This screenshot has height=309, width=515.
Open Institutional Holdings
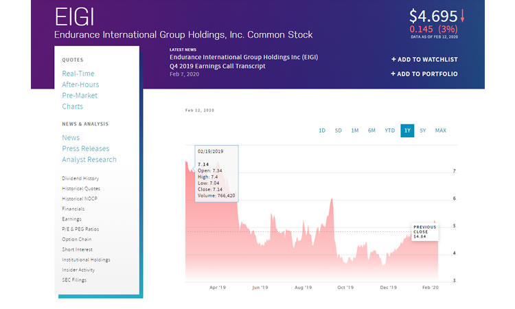click(87, 260)
